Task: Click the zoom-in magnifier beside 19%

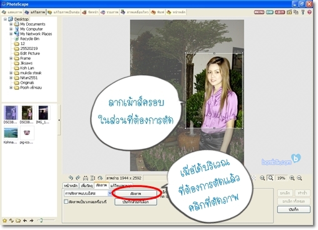Action: click(x=292, y=178)
